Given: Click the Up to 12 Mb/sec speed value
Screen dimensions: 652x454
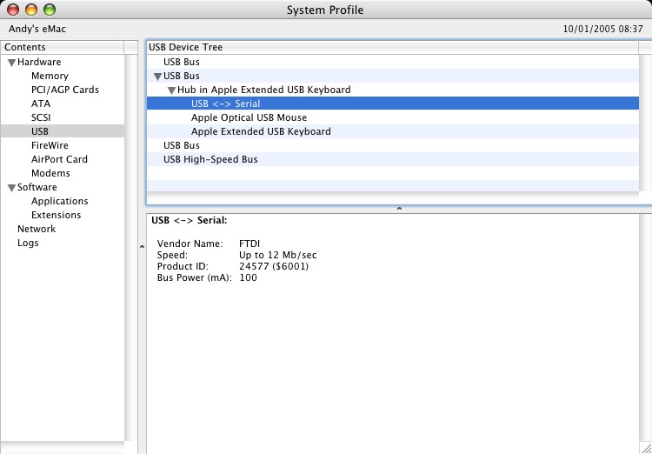Looking at the screenshot, I should (278, 255).
